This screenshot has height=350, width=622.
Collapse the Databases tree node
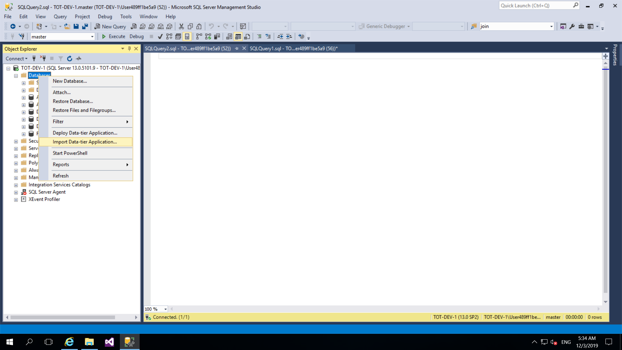[16, 76]
